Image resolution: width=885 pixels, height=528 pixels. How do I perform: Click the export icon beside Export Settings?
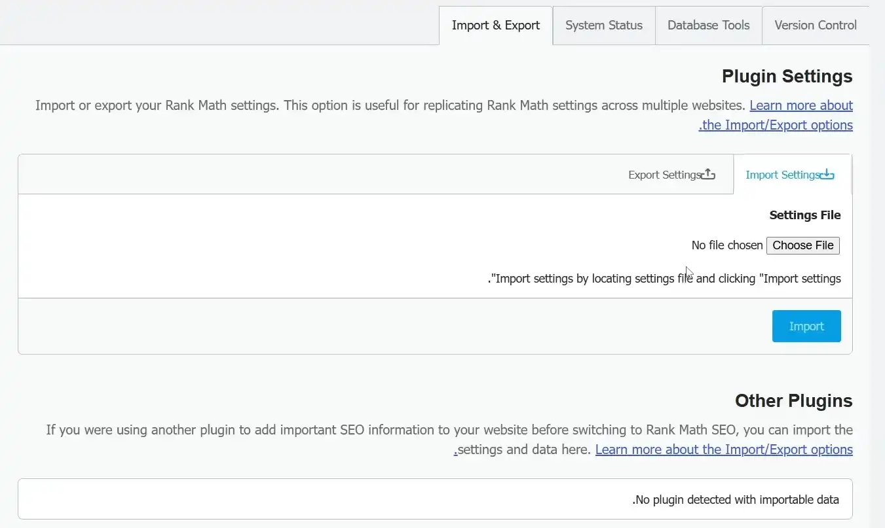click(708, 175)
